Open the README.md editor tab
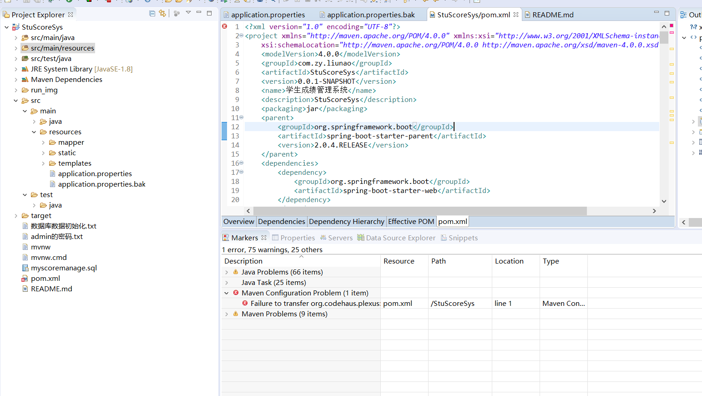Image resolution: width=702 pixels, height=396 pixels. point(554,15)
